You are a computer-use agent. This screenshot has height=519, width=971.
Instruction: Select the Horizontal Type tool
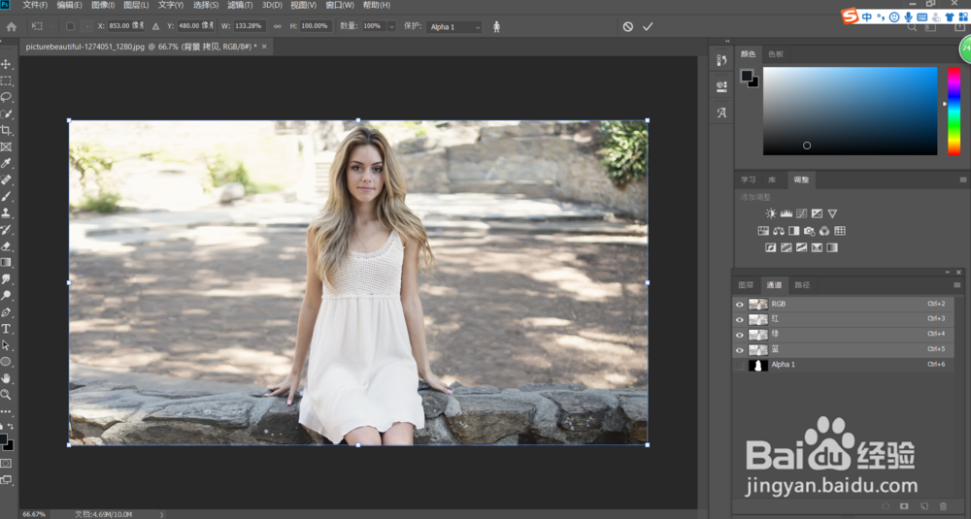pos(6,329)
